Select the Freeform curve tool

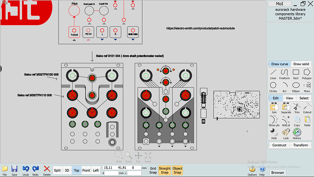pos(284,74)
